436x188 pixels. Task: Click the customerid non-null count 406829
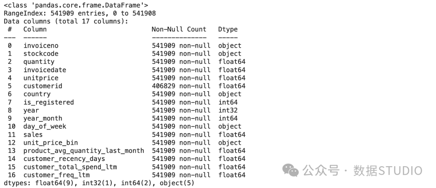(x=163, y=86)
